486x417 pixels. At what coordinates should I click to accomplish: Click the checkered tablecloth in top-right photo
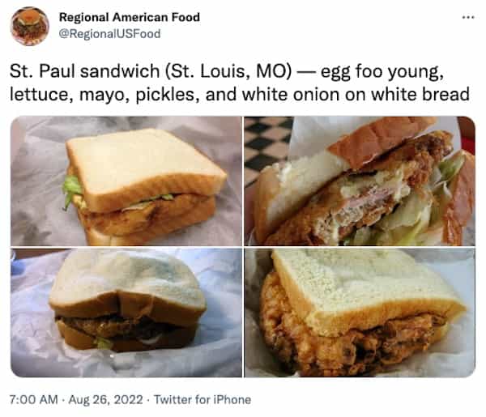[x=266, y=146]
